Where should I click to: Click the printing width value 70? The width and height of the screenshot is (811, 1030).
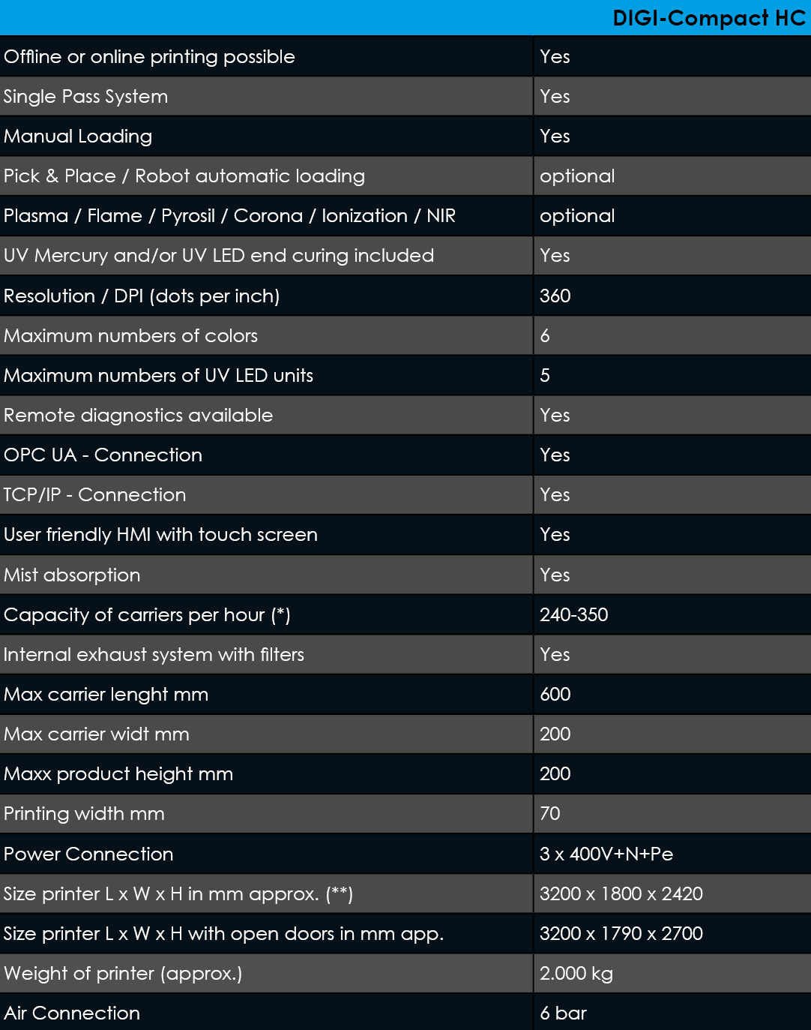[549, 813]
